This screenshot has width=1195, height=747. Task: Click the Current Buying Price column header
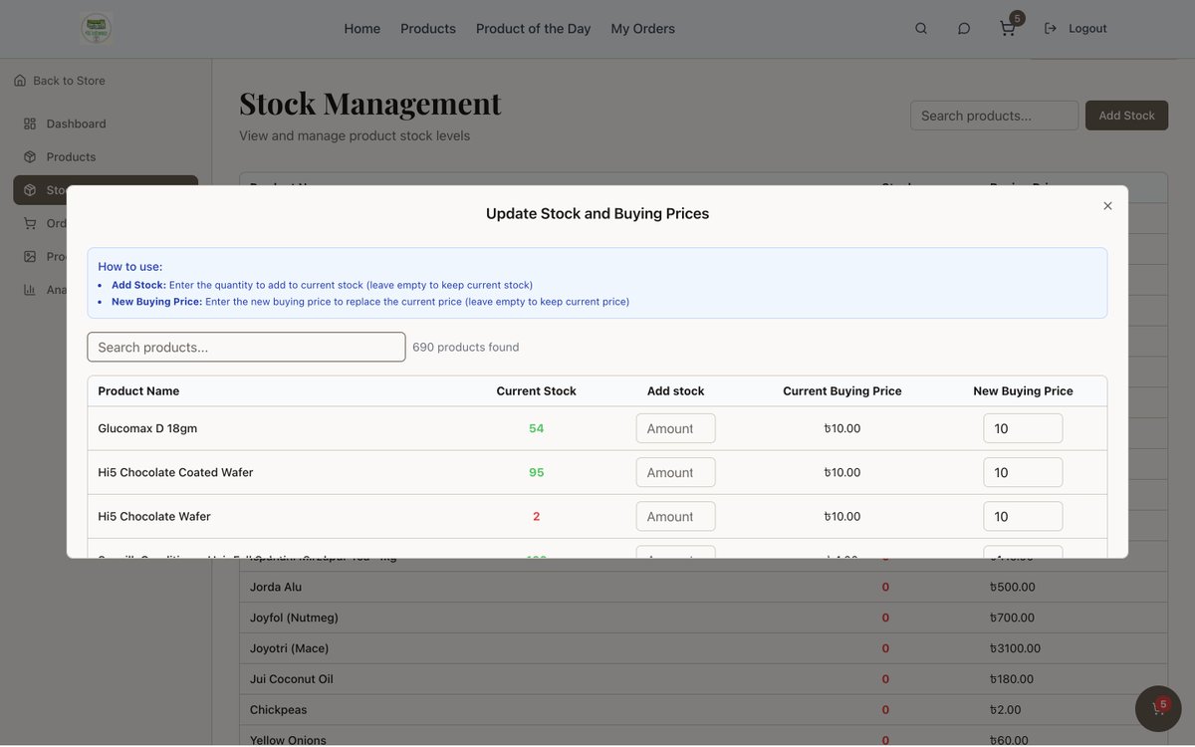point(842,391)
